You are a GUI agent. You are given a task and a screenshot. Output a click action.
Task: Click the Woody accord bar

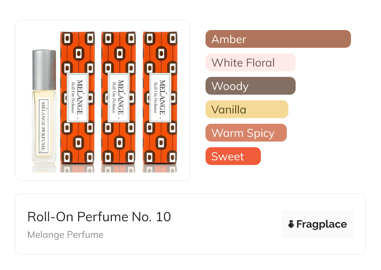pyautogui.click(x=250, y=86)
